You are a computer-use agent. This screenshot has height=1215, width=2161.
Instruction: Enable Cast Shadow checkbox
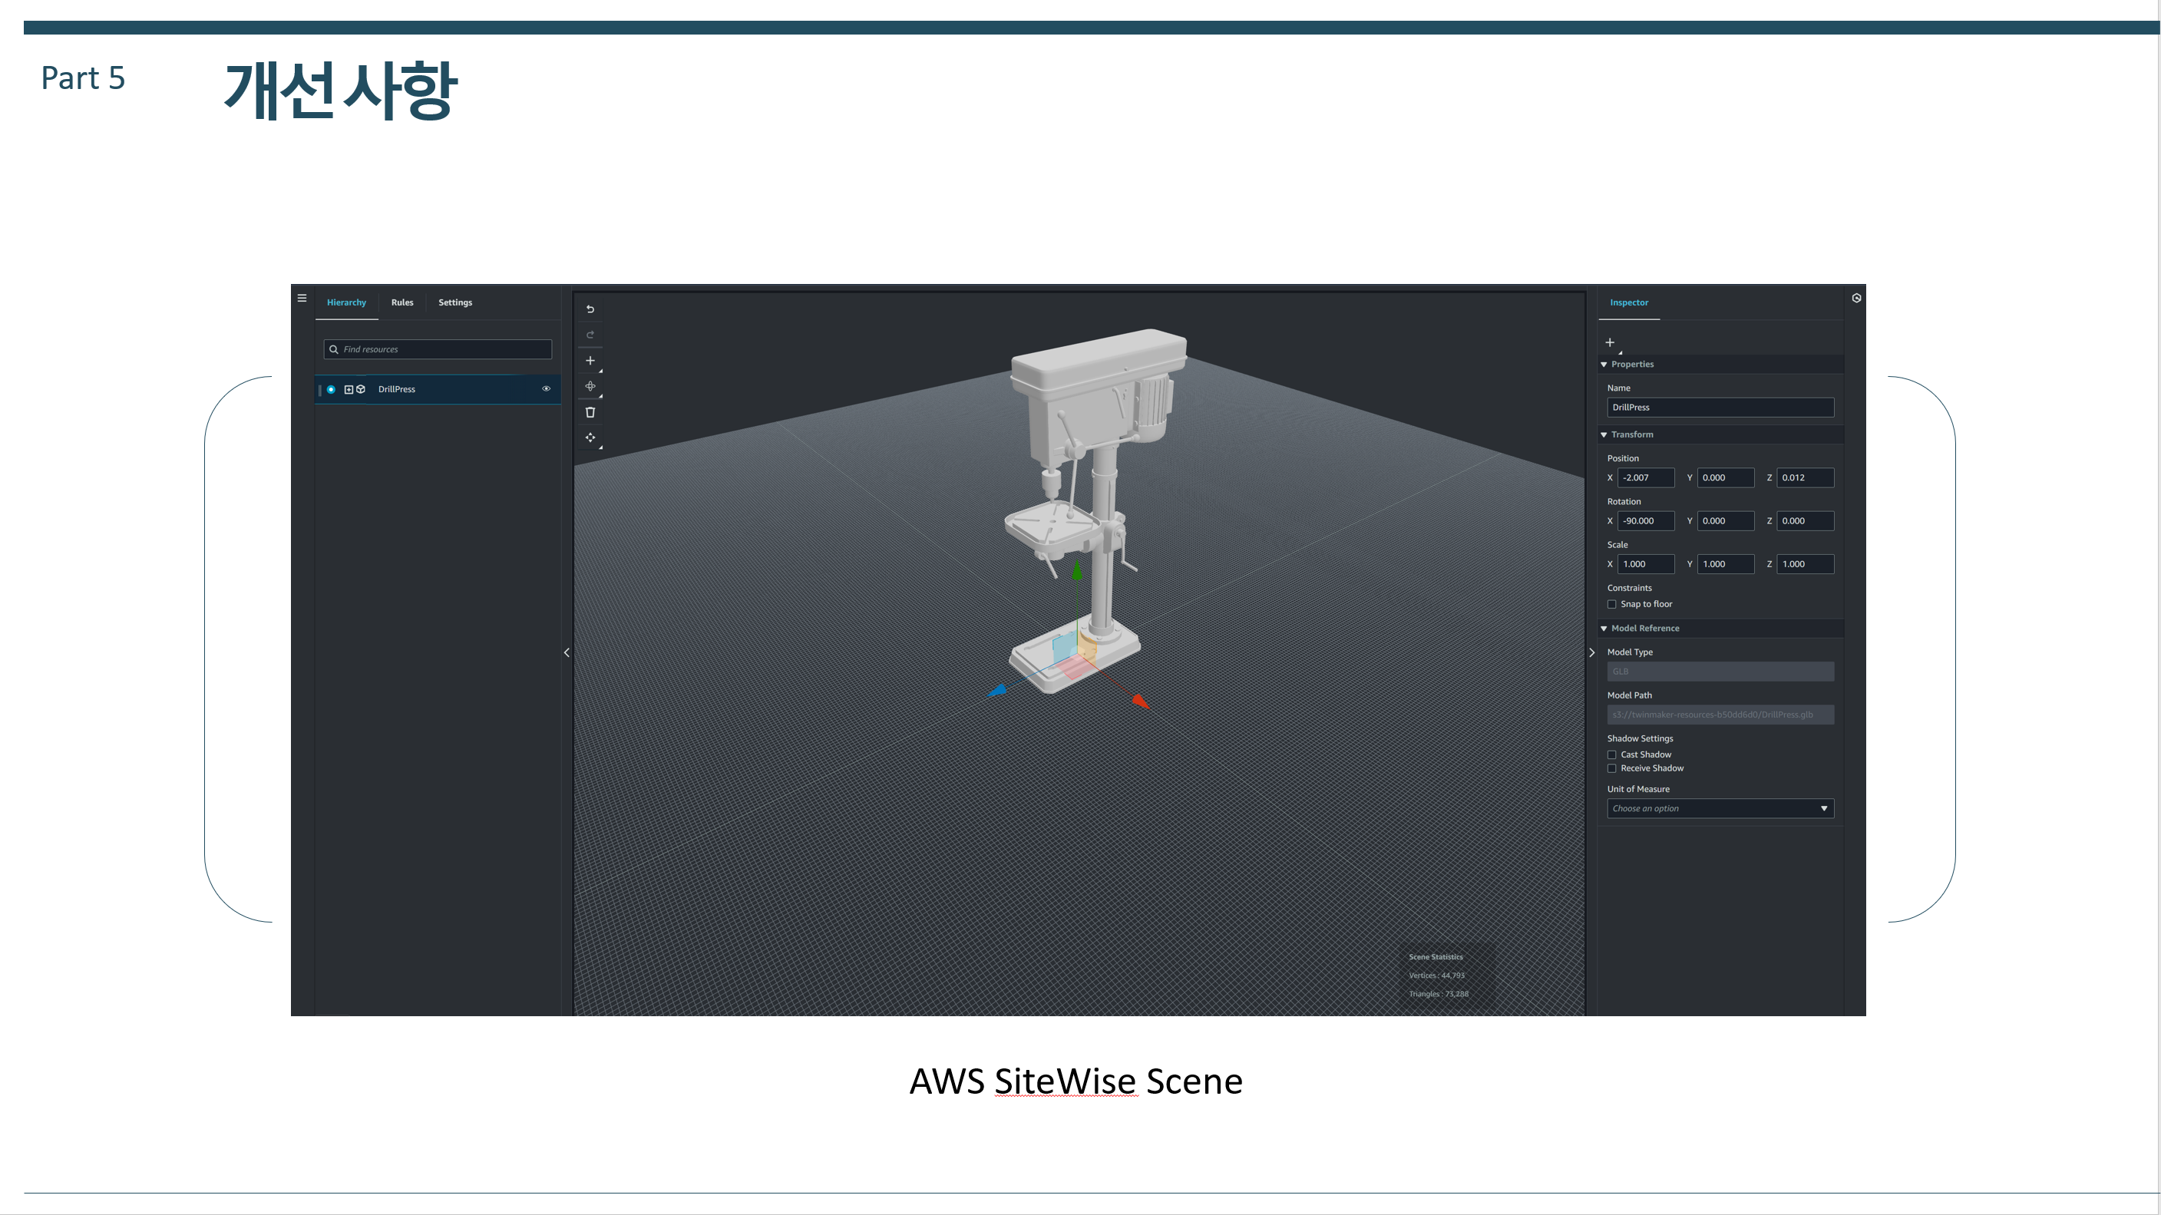pyautogui.click(x=1611, y=754)
